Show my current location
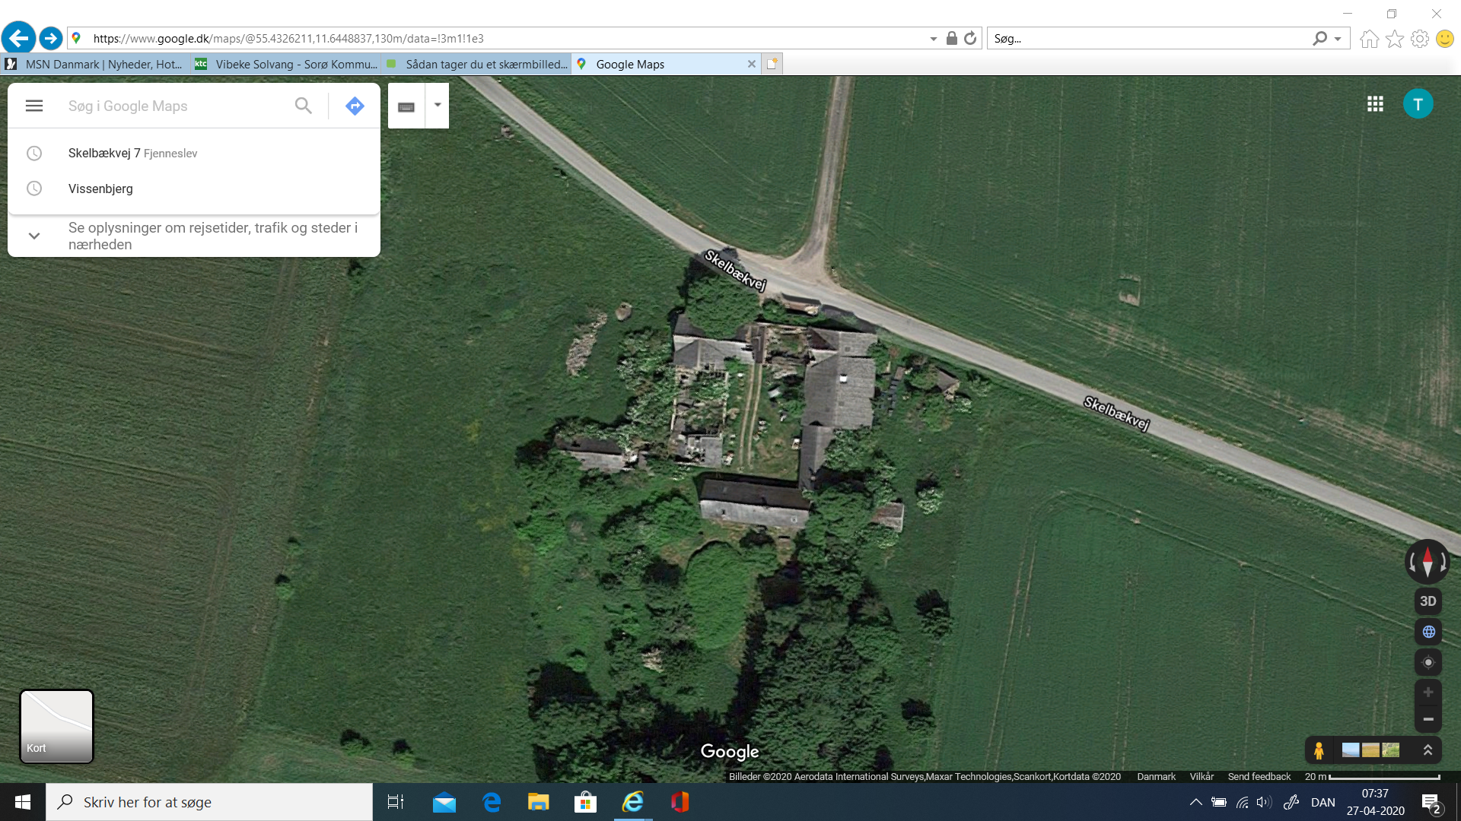 point(1428,662)
